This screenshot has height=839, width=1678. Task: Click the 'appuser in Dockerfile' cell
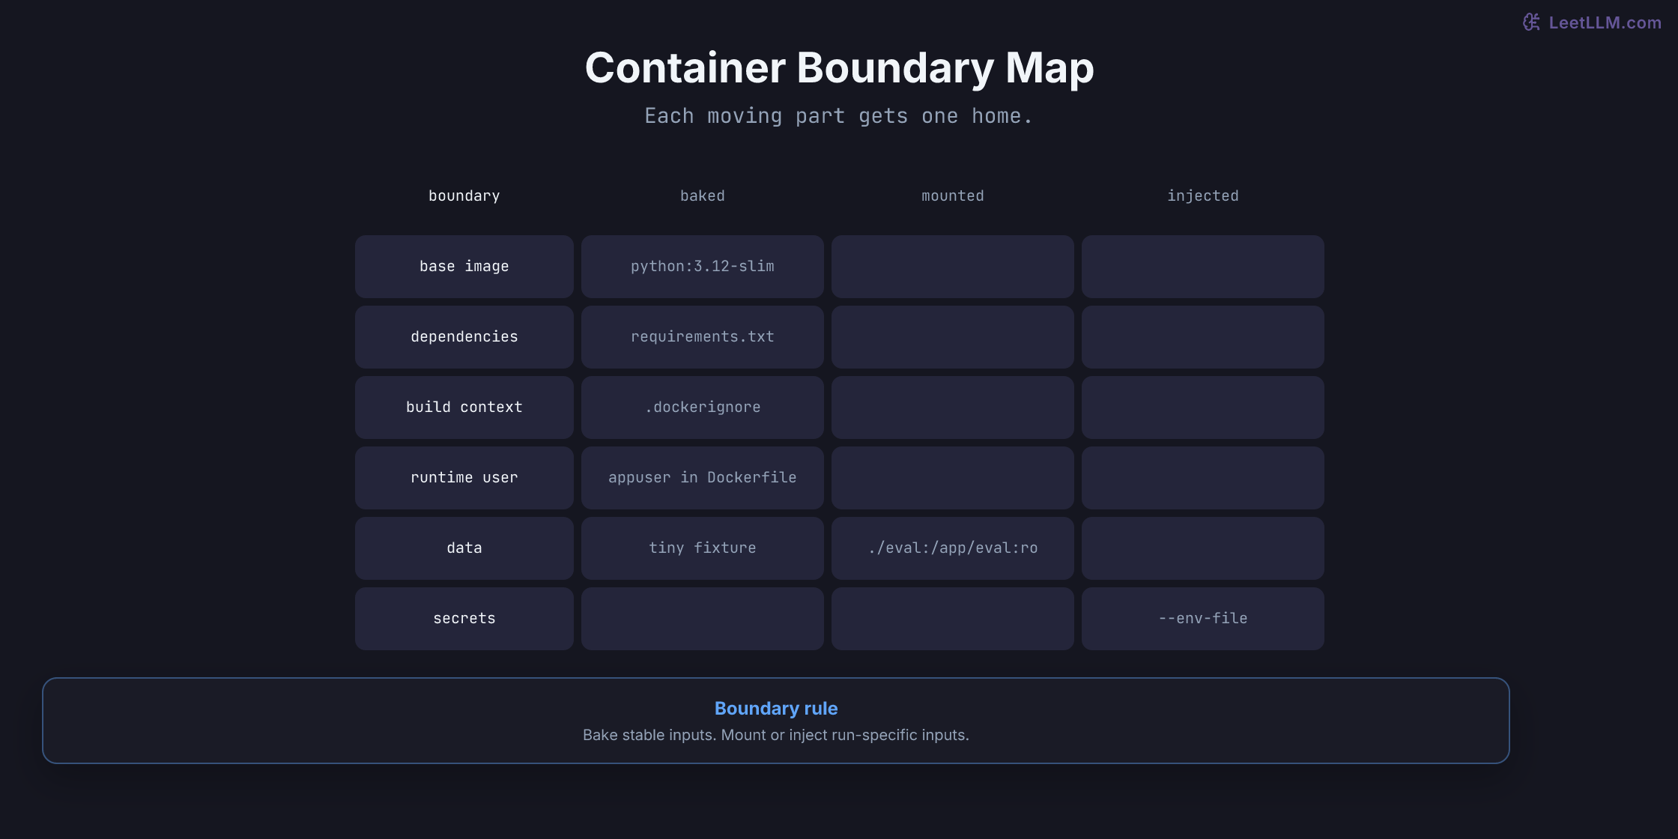(x=703, y=478)
